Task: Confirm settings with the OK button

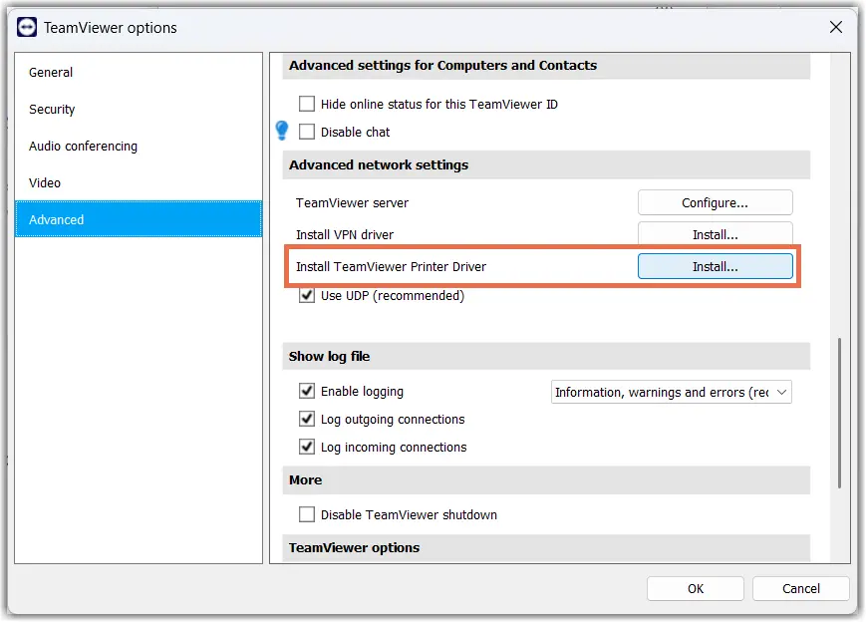Action: click(x=696, y=588)
